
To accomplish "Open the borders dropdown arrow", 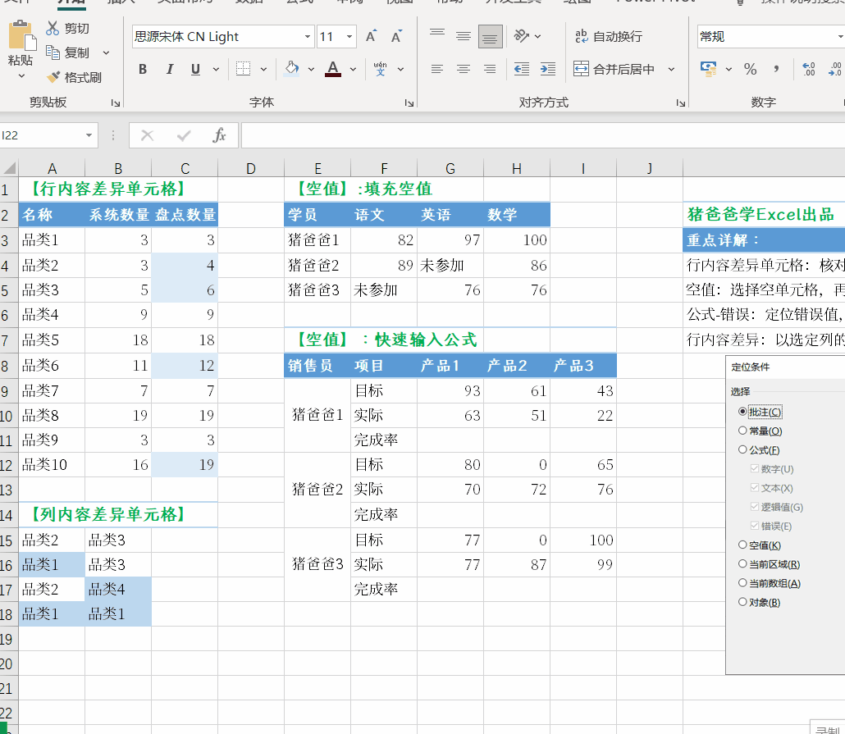I will pyautogui.click(x=263, y=69).
